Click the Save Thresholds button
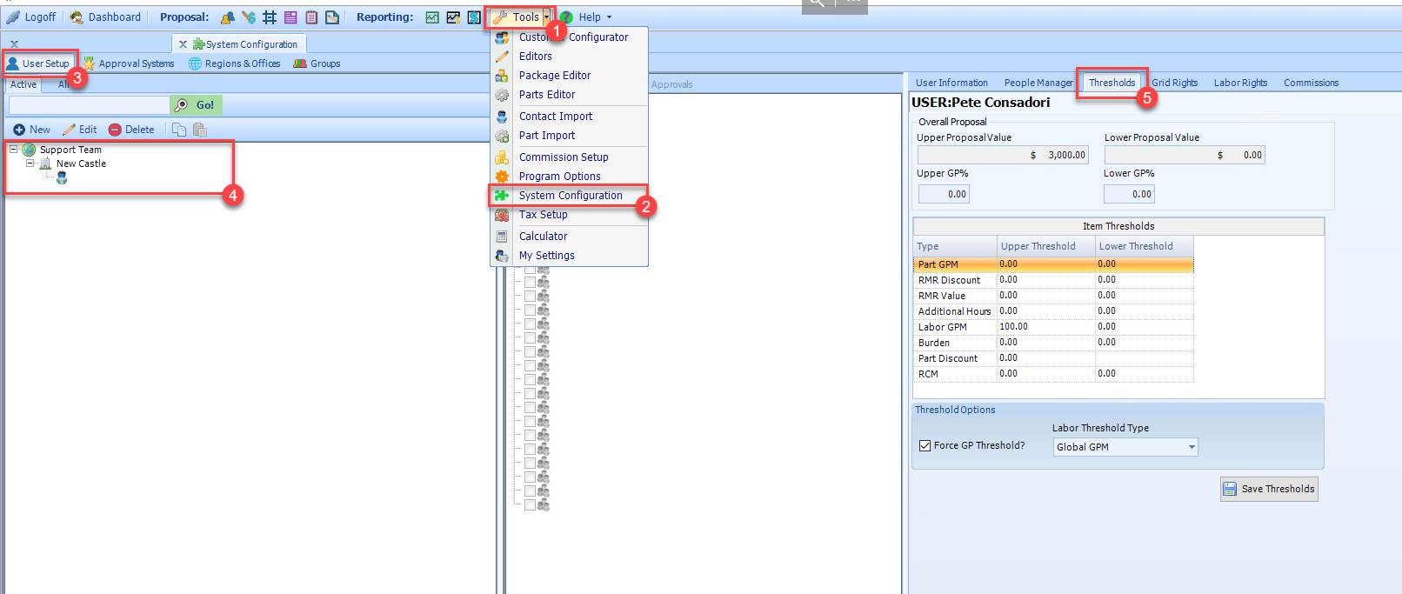 click(x=1269, y=489)
